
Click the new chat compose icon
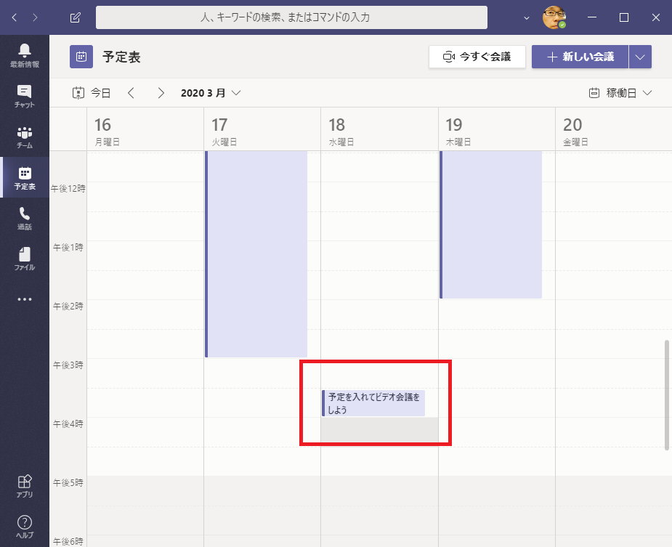point(76,17)
